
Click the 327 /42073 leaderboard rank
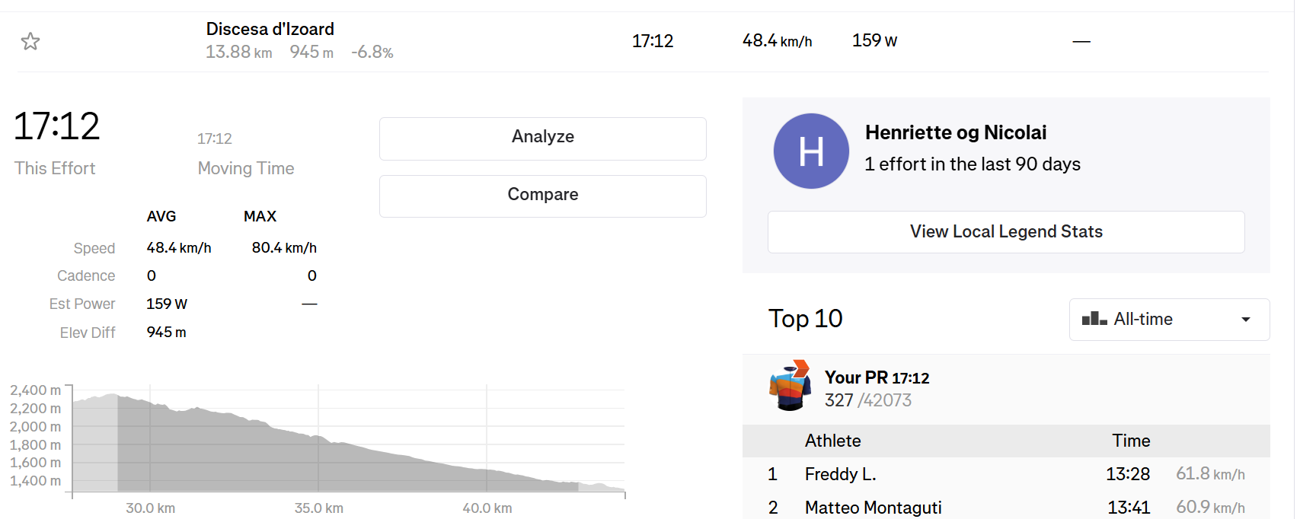click(x=867, y=400)
